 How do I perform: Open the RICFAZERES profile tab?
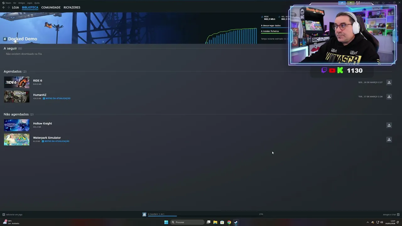(x=72, y=7)
